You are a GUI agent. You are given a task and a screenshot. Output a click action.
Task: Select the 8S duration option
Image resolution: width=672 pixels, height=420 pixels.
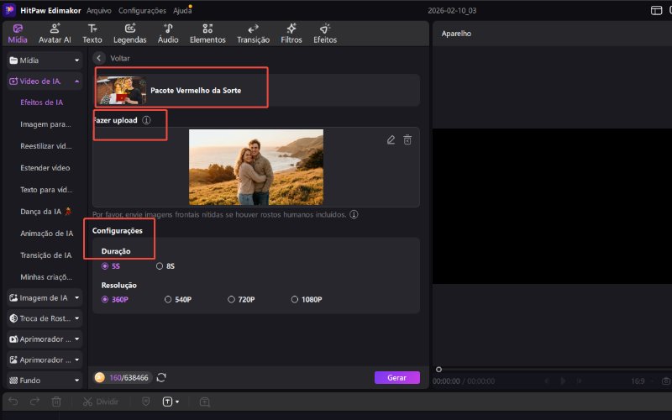(165, 266)
